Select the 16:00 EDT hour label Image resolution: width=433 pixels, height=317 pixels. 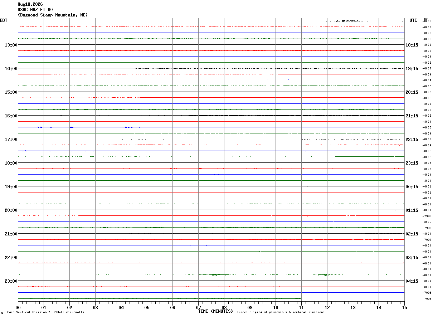[11, 116]
